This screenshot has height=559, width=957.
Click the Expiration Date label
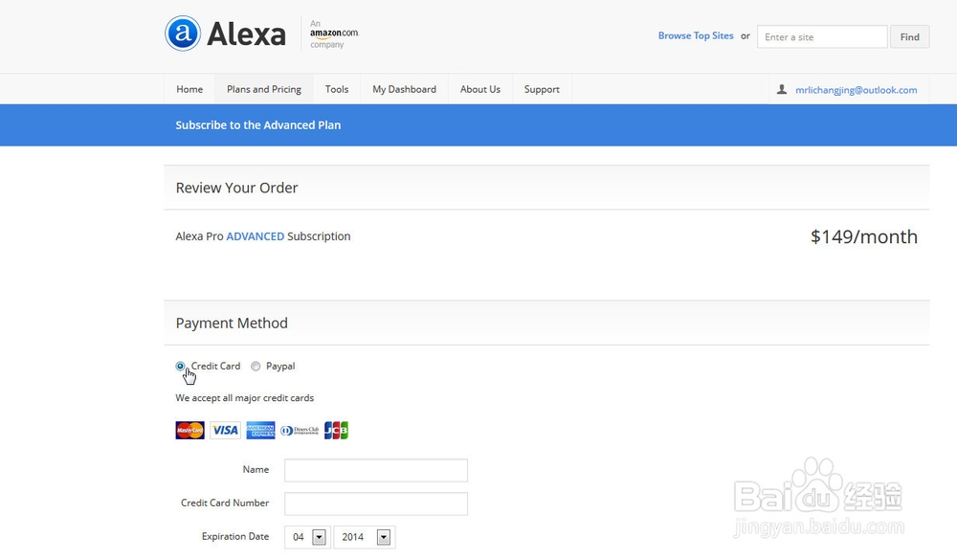point(235,536)
